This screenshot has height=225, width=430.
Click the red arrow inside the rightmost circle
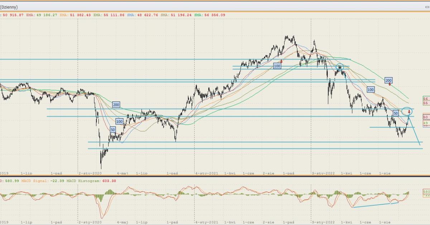point(409,112)
